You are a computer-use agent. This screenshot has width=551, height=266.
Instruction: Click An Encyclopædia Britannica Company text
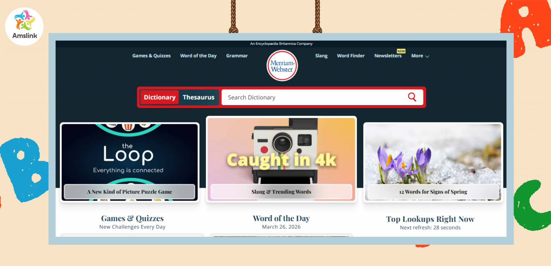pyautogui.click(x=281, y=44)
